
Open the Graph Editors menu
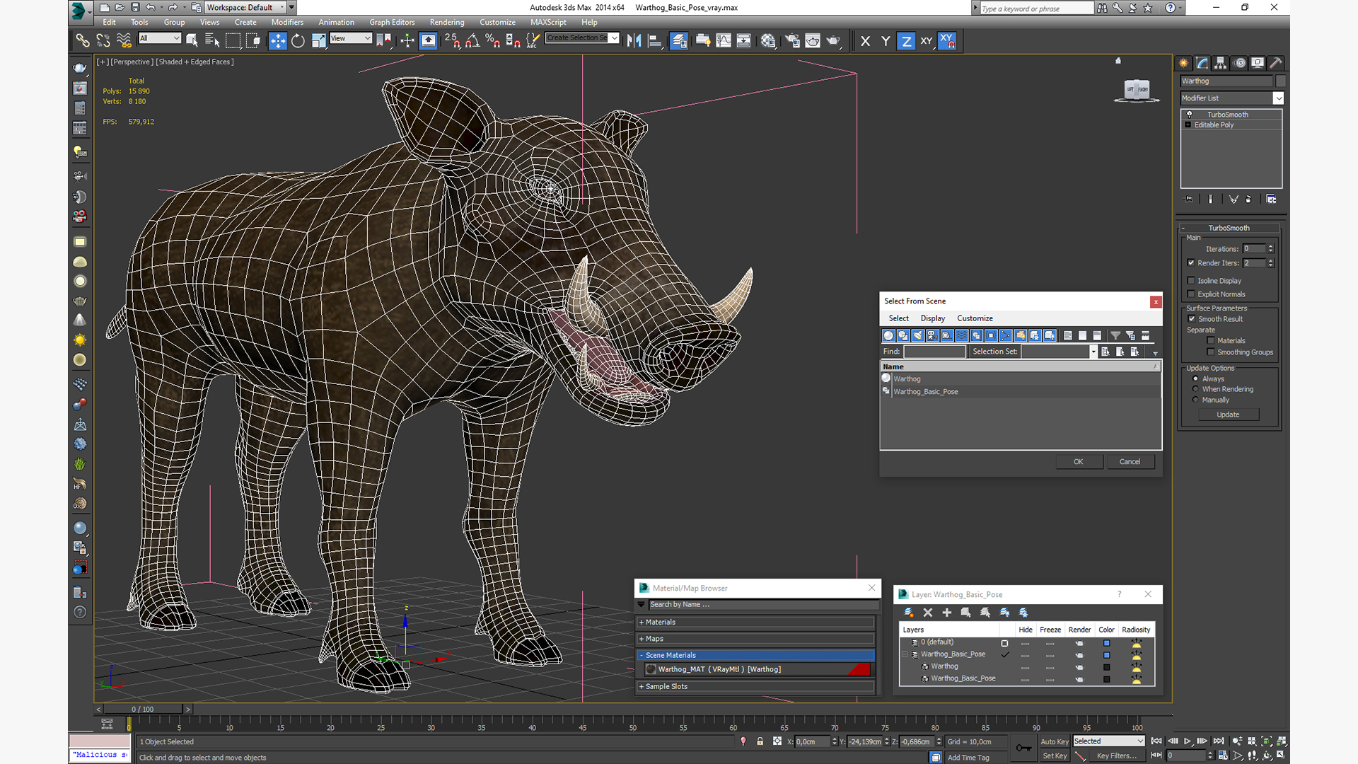392,23
